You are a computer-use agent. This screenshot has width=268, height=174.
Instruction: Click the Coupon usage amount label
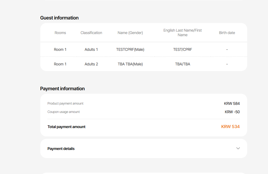click(x=64, y=112)
